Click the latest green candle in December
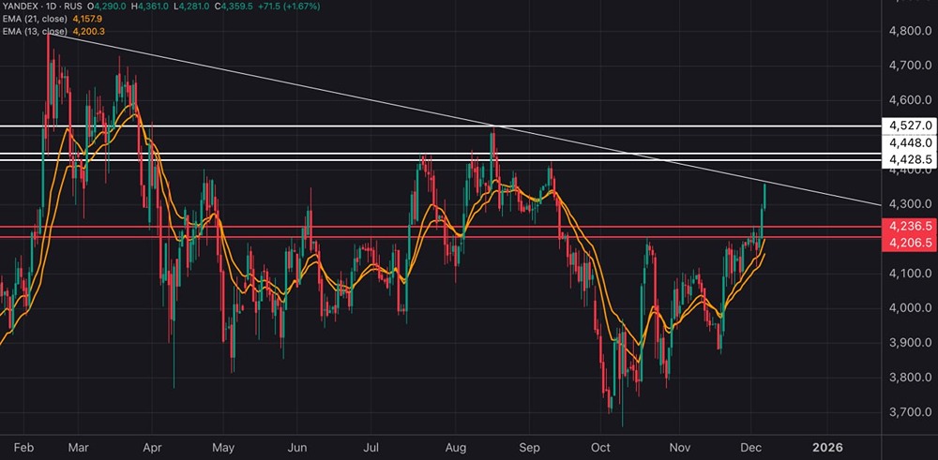This screenshot has width=938, height=460. point(765,208)
